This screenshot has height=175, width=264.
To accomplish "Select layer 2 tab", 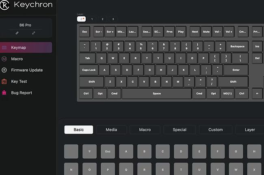I will [x=102, y=19].
